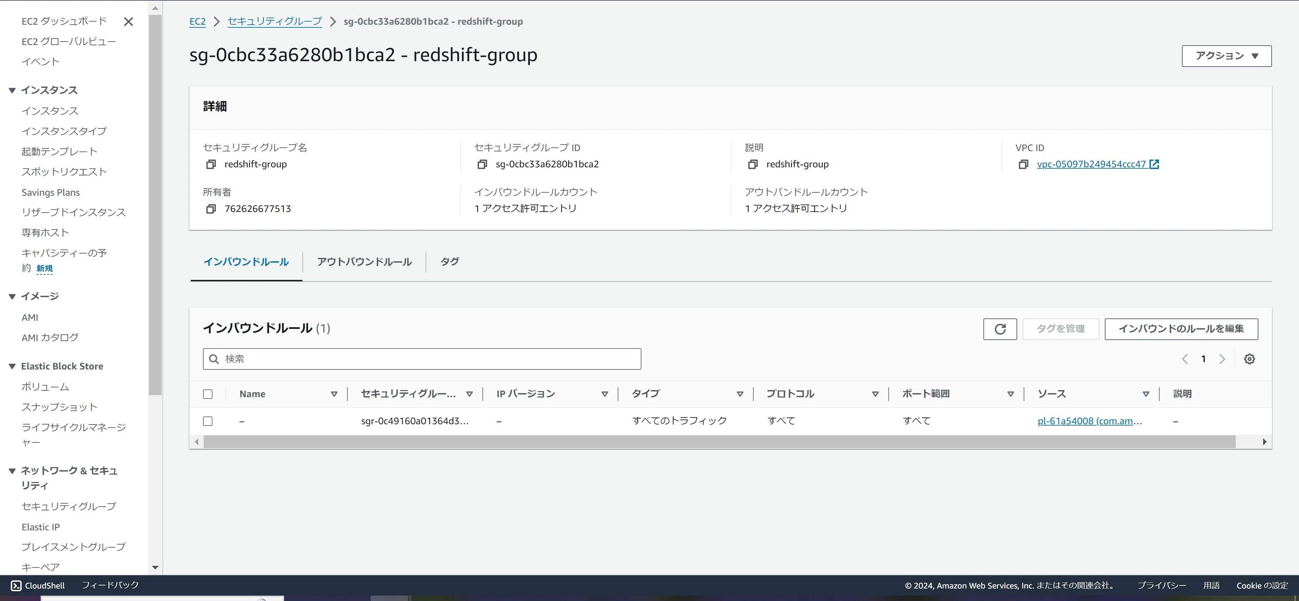Select all inbound rules checkbox
Screen dimensions: 1299x601
208,394
